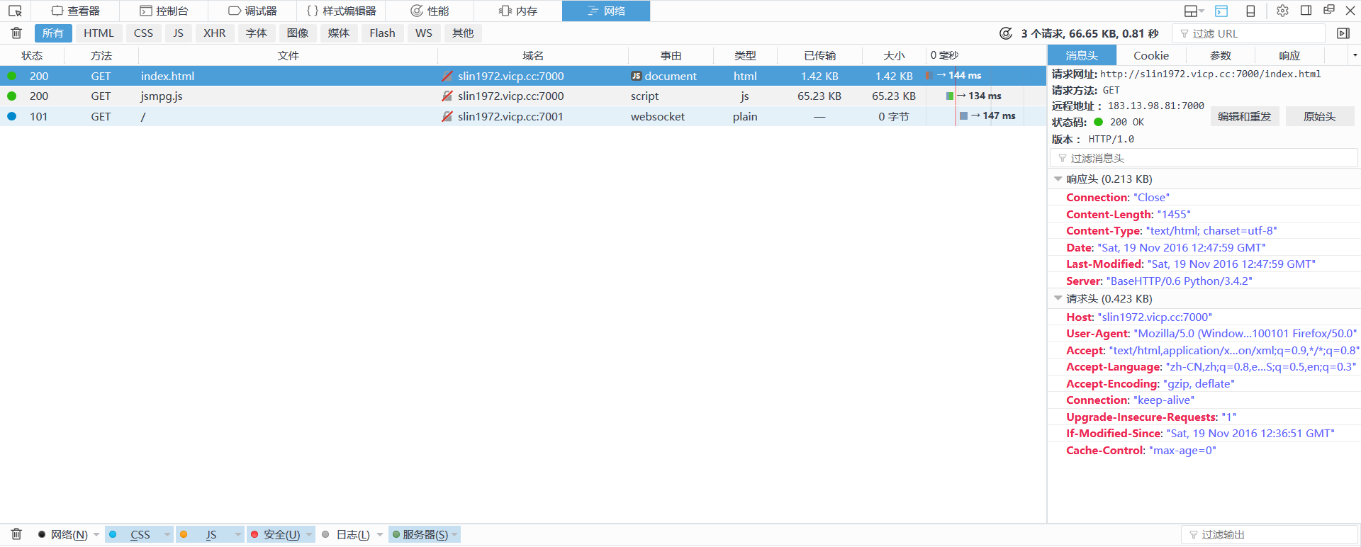Viewport: 1361px width, 547px height.
Task: Open dropdown arrow beside 日志(L) filter
Action: click(380, 534)
